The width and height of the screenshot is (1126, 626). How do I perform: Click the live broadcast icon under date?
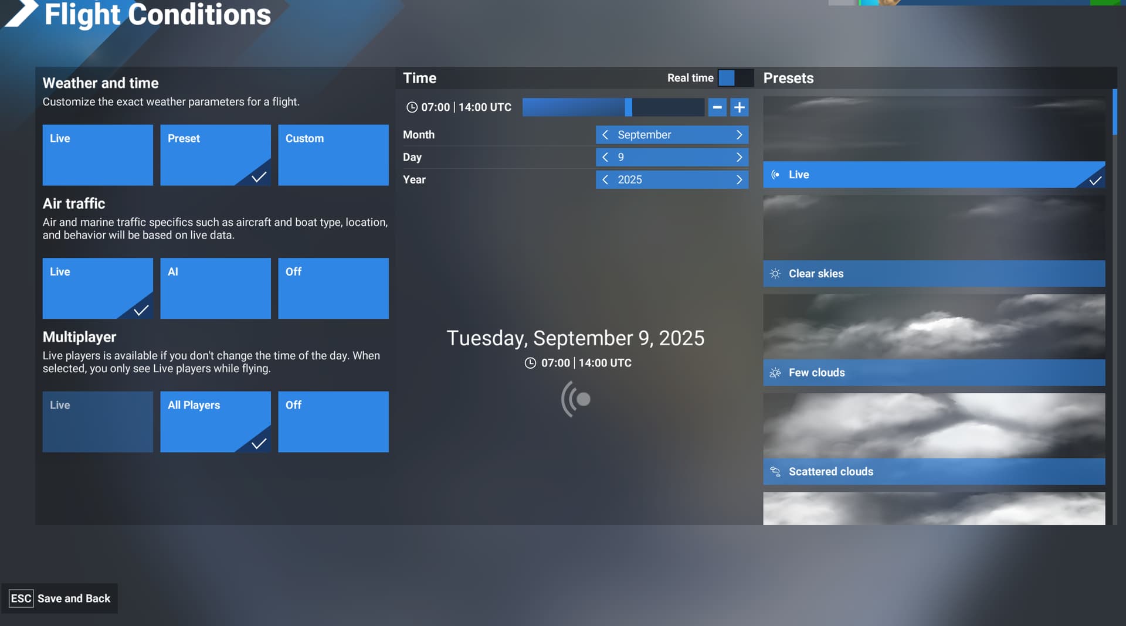point(576,399)
